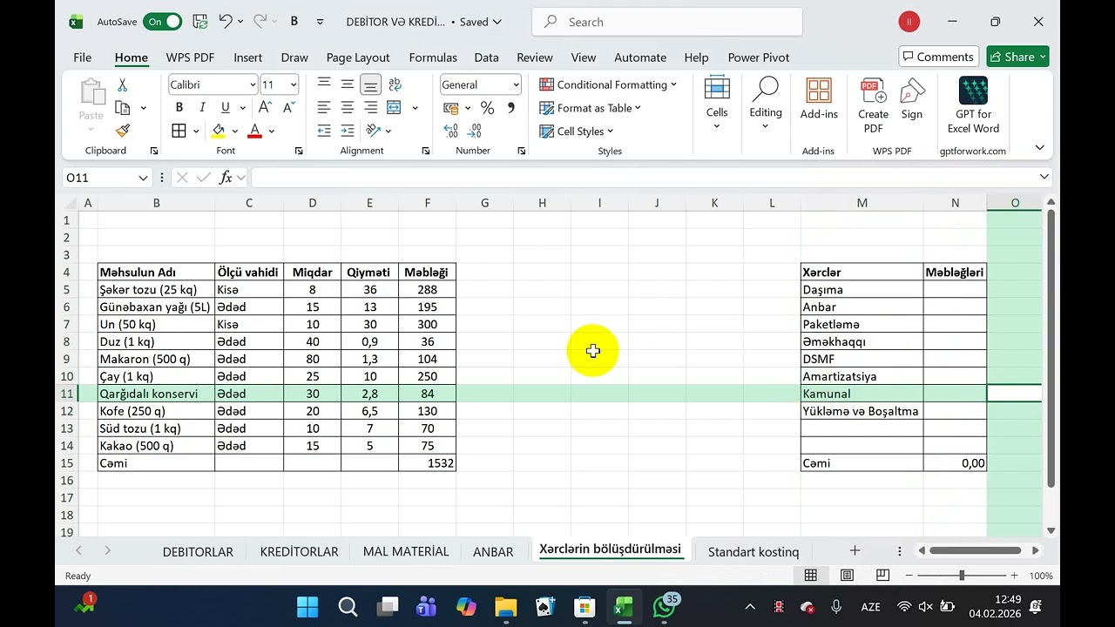The width and height of the screenshot is (1115, 627).
Task: Switch to Page Layout view
Action: pyautogui.click(x=847, y=576)
